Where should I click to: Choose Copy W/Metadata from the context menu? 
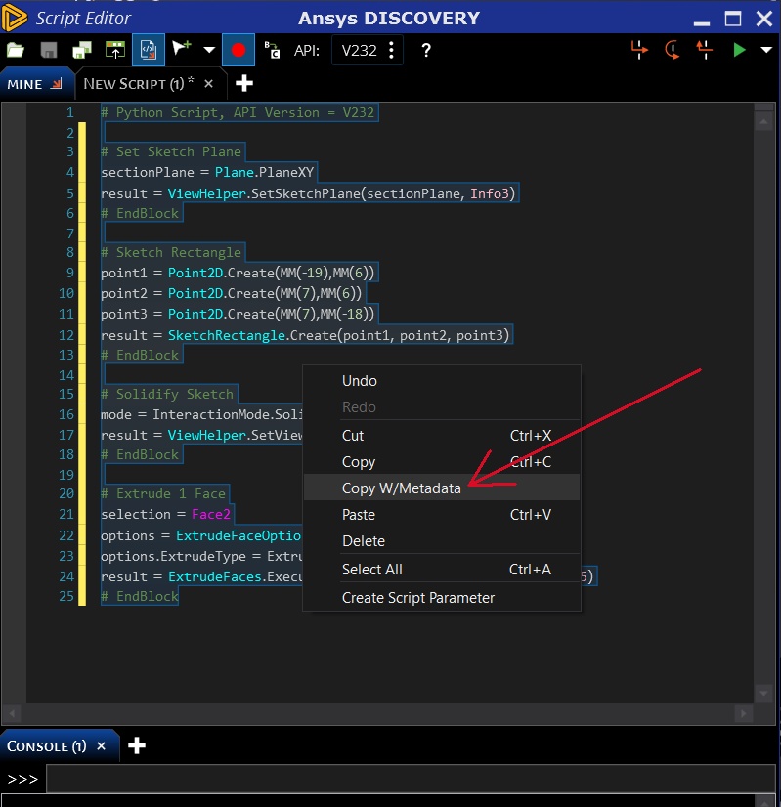tap(401, 488)
